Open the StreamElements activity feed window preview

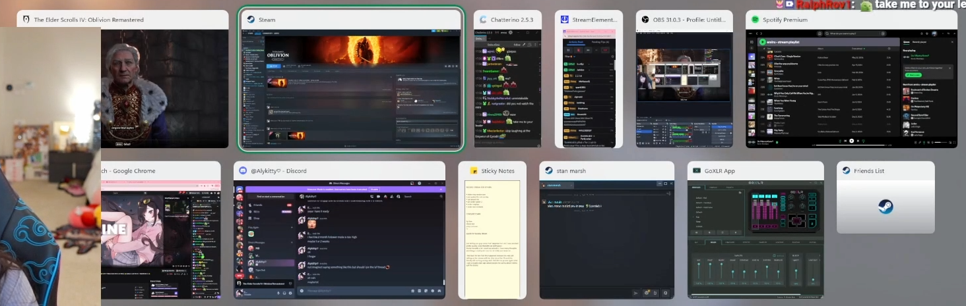click(x=589, y=88)
